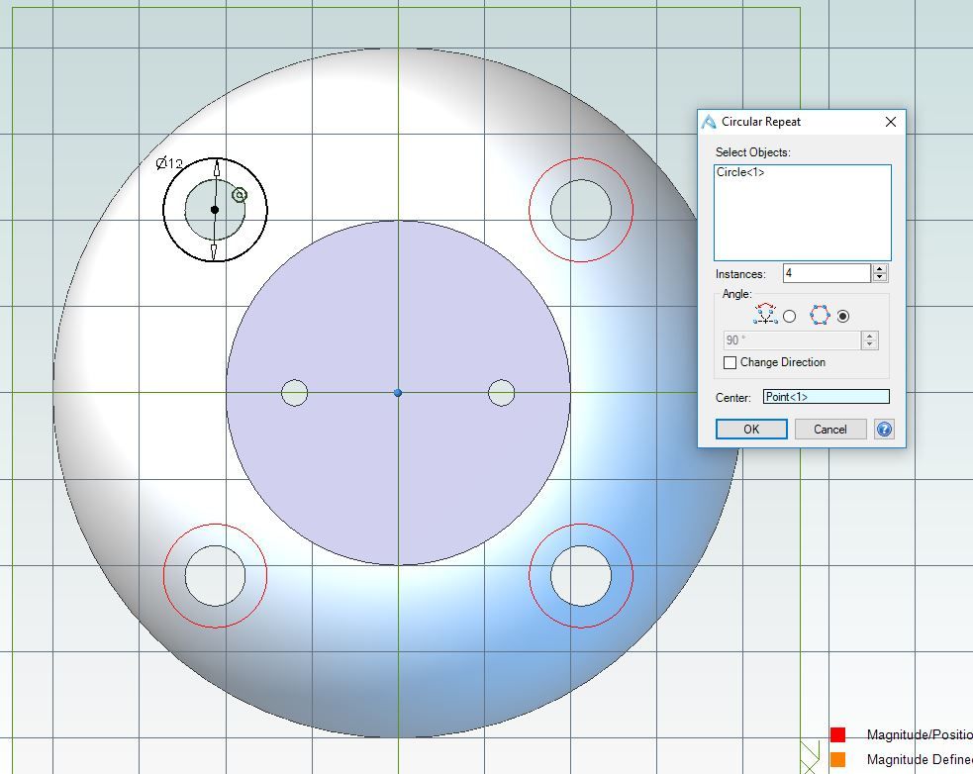This screenshot has width=973, height=774.
Task: Click the Circular Repeat title text
Action: point(761,122)
